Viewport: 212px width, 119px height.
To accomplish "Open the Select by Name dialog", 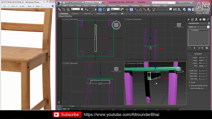I will point(86,10).
